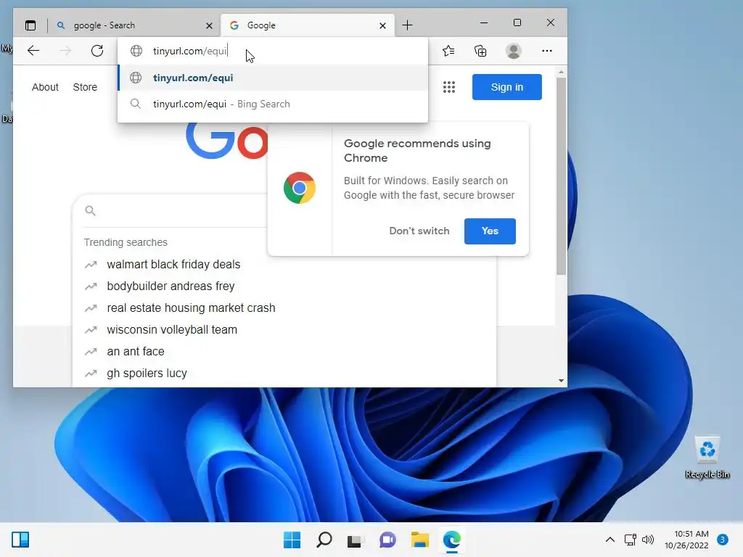The width and height of the screenshot is (743, 557).
Task: Refresh the current page
Action: (97, 51)
